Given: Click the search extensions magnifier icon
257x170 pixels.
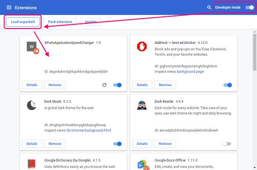Looking at the screenshot, I should click(209, 7).
